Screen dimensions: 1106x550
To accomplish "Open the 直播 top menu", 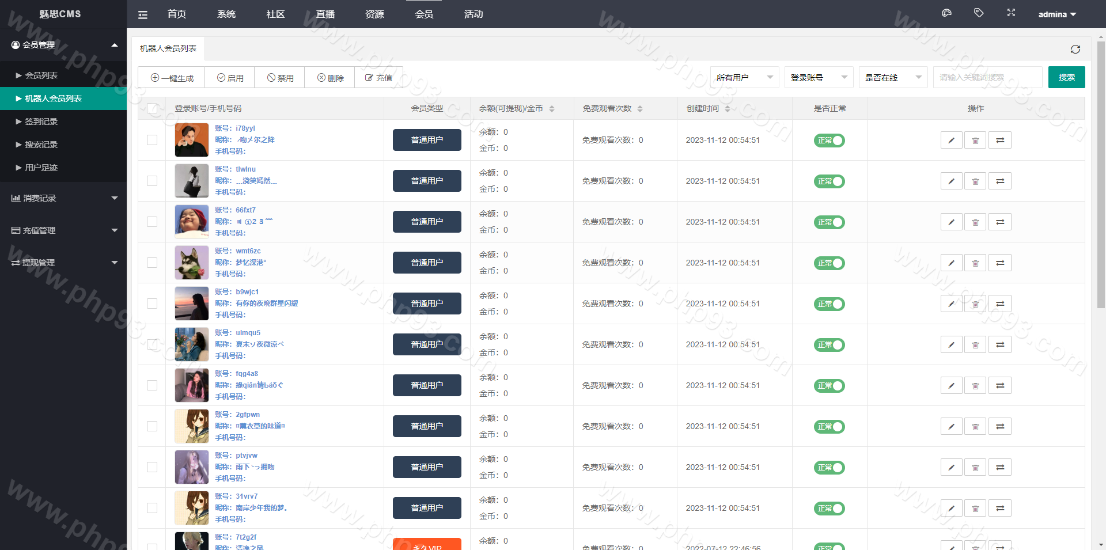I will coord(325,14).
